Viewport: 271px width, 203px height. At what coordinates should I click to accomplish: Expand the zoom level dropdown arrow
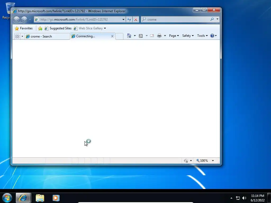[x=213, y=161]
